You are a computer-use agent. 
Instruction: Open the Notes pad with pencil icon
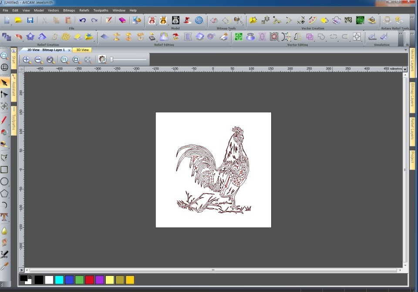point(108,20)
